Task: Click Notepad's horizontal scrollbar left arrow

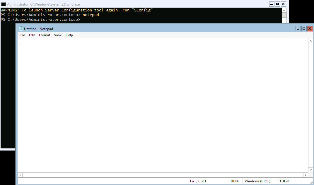Action: point(20,175)
